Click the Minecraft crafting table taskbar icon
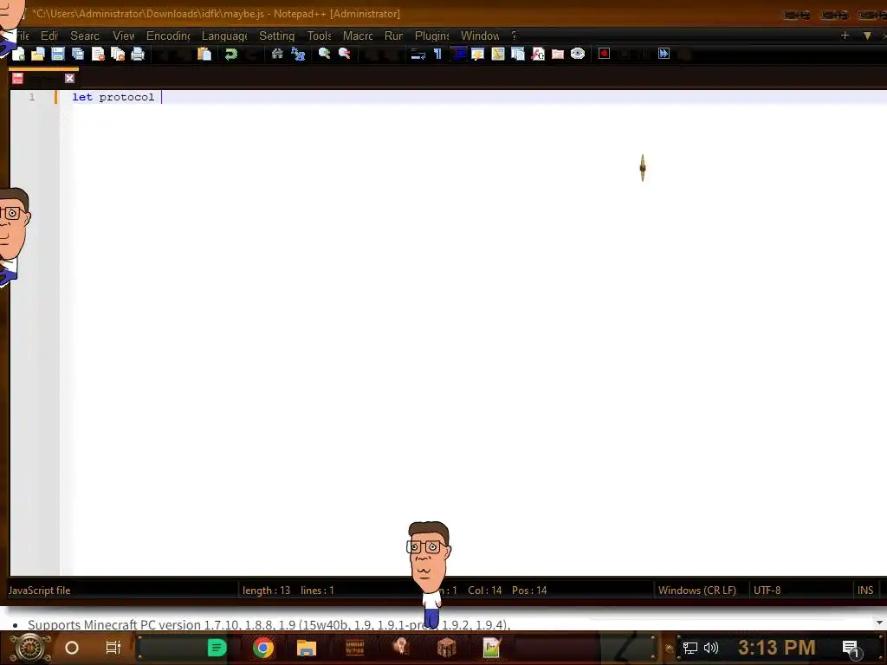 446,648
